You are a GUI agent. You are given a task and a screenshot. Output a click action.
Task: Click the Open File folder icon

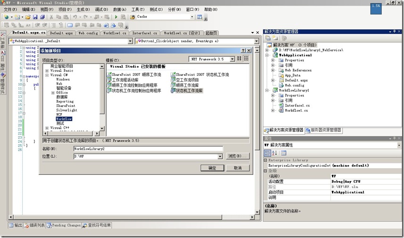coord(28,17)
